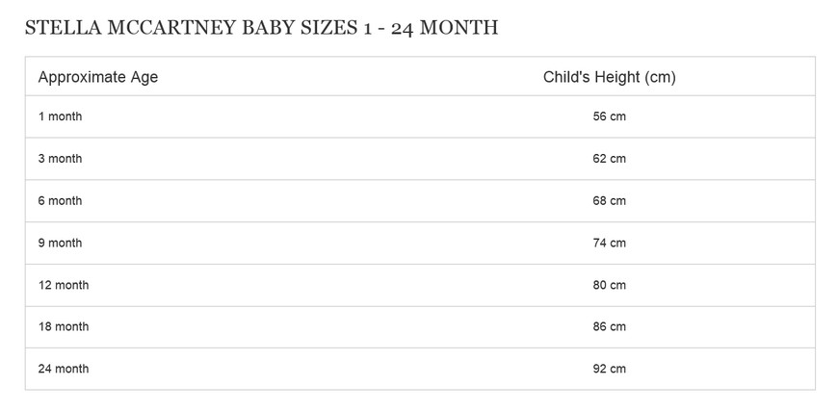Click the word Height in the column header
Image resolution: width=838 pixels, height=411 pixels.
615,77
